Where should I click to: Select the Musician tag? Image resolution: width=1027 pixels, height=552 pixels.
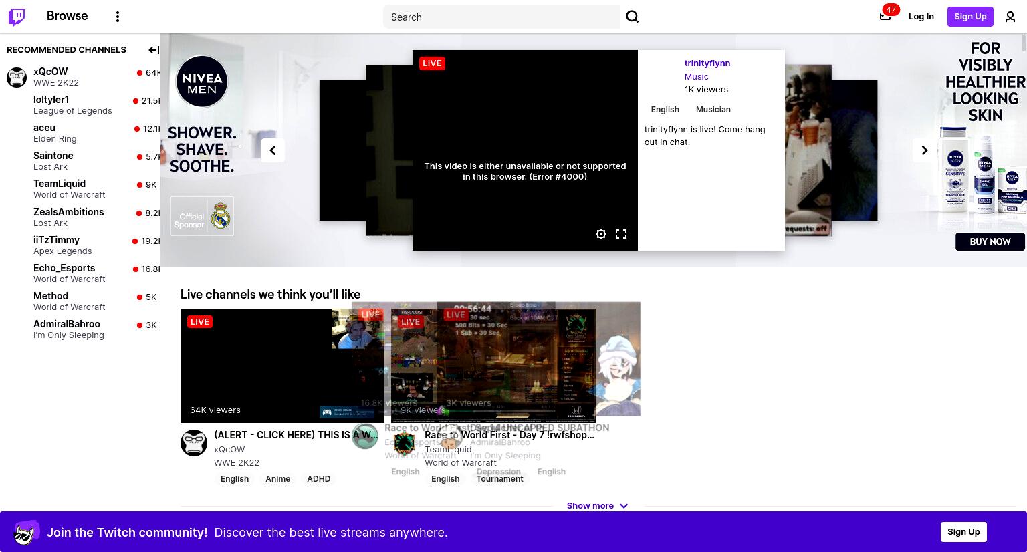(x=713, y=110)
